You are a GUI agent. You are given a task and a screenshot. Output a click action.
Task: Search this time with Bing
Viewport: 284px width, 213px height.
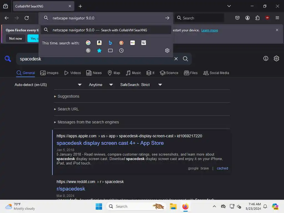pyautogui.click(x=110, y=43)
